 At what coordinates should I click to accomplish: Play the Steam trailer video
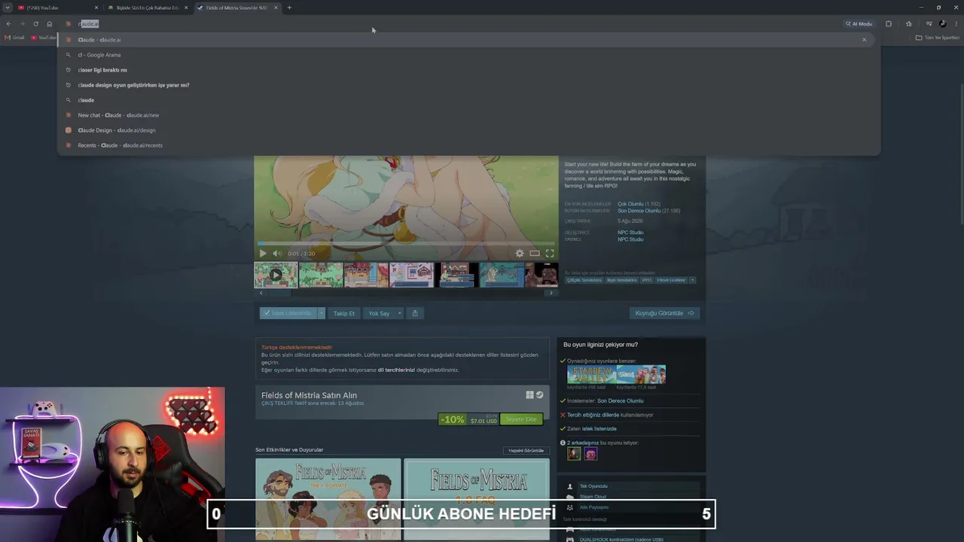pyautogui.click(x=263, y=254)
